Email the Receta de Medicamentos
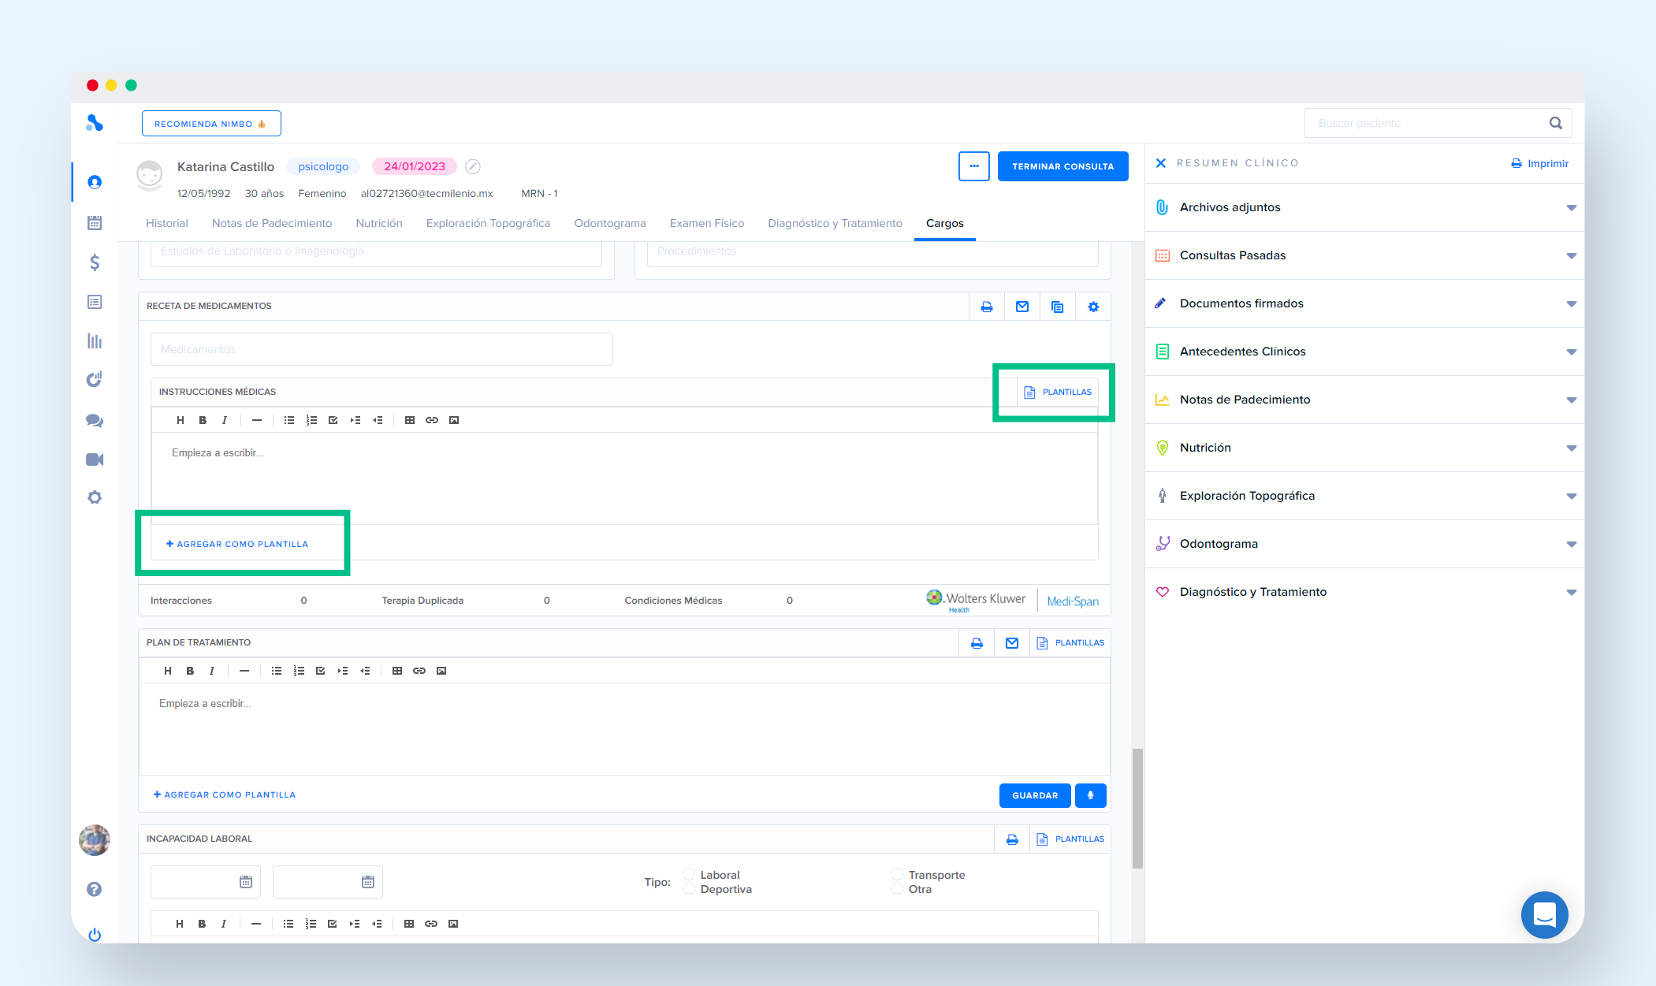 pyautogui.click(x=1022, y=307)
